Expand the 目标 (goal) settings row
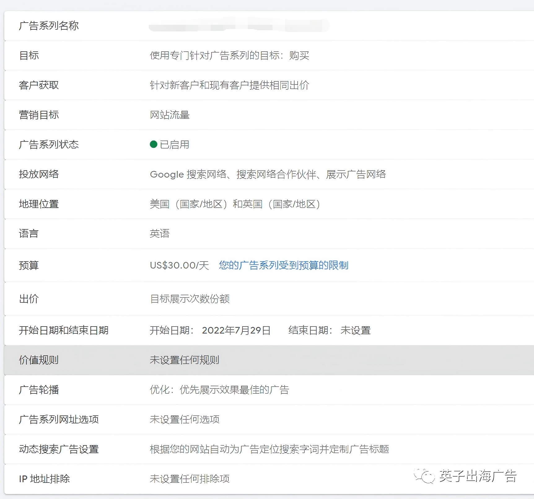The height and width of the screenshot is (499, 534). pos(29,55)
